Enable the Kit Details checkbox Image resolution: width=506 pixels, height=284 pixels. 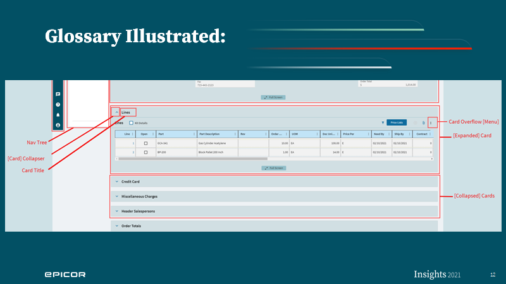point(131,123)
